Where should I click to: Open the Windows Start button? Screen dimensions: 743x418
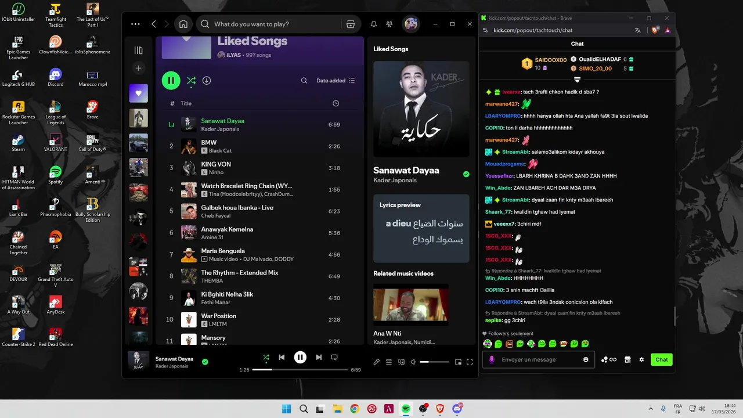pyautogui.click(x=287, y=409)
